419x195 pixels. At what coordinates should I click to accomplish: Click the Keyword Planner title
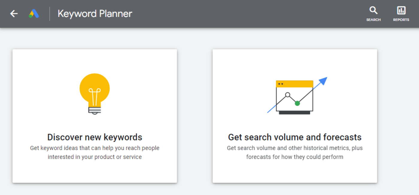tap(95, 13)
